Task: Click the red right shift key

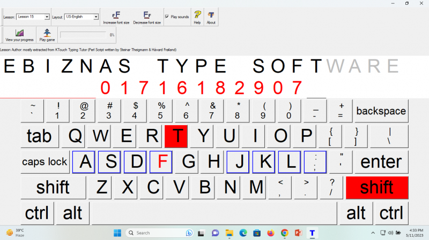Action: point(377,188)
